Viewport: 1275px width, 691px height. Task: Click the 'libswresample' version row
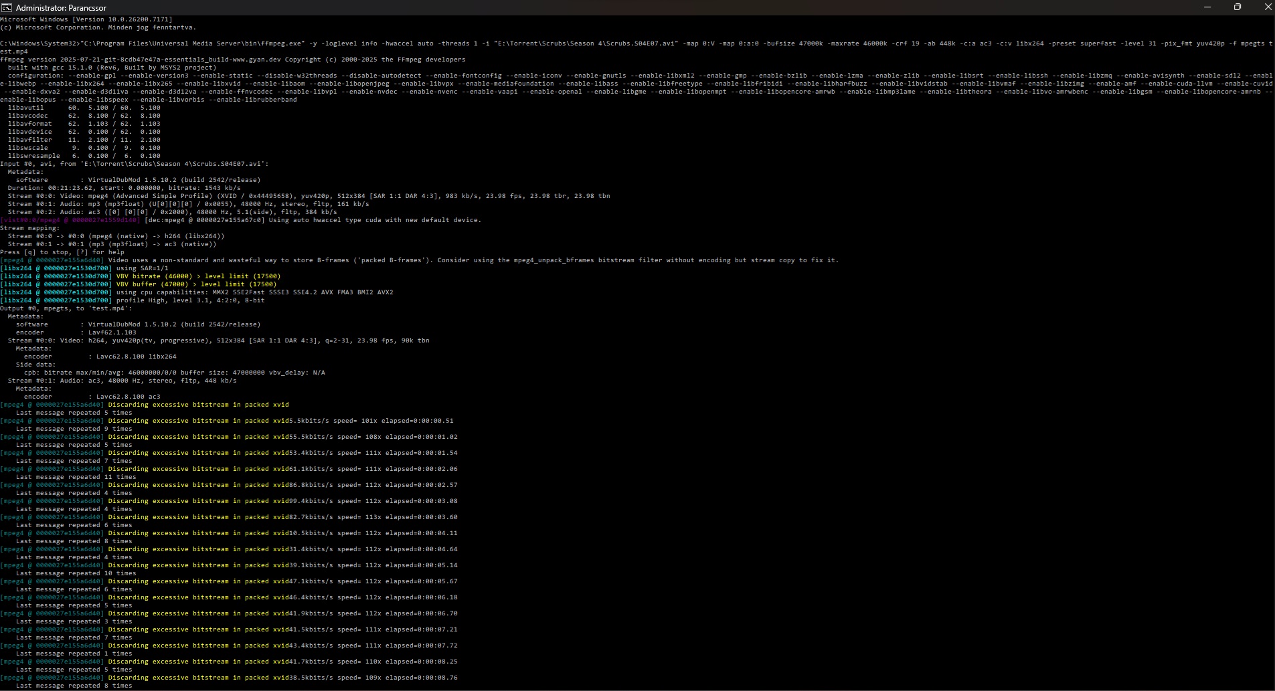[84, 156]
